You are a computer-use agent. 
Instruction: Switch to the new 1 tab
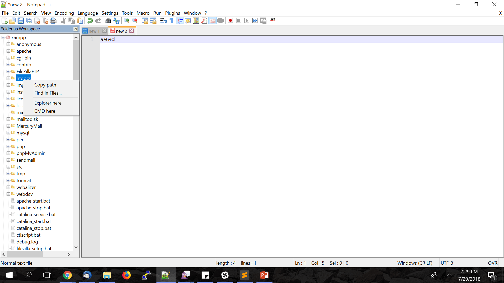pos(94,31)
